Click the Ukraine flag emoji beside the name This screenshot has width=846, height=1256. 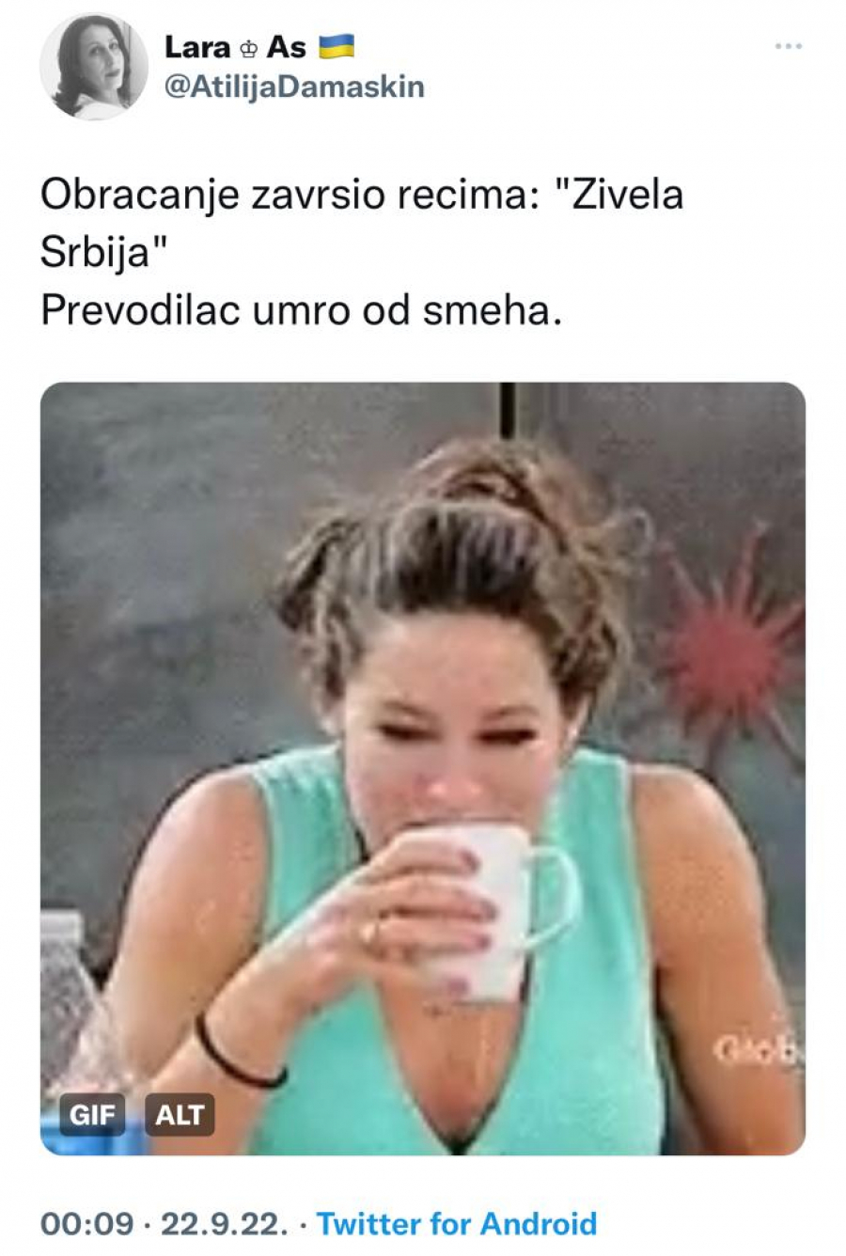click(x=337, y=46)
